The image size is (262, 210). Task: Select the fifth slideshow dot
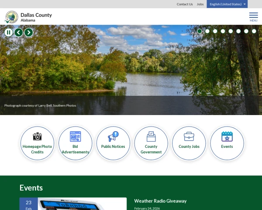point(231,31)
